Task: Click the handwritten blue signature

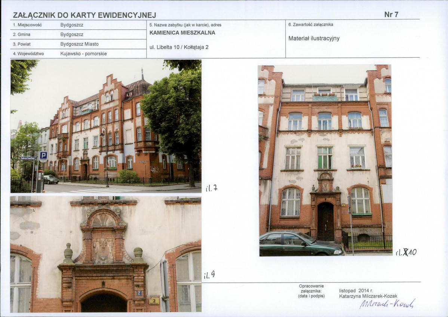Action: (387, 304)
